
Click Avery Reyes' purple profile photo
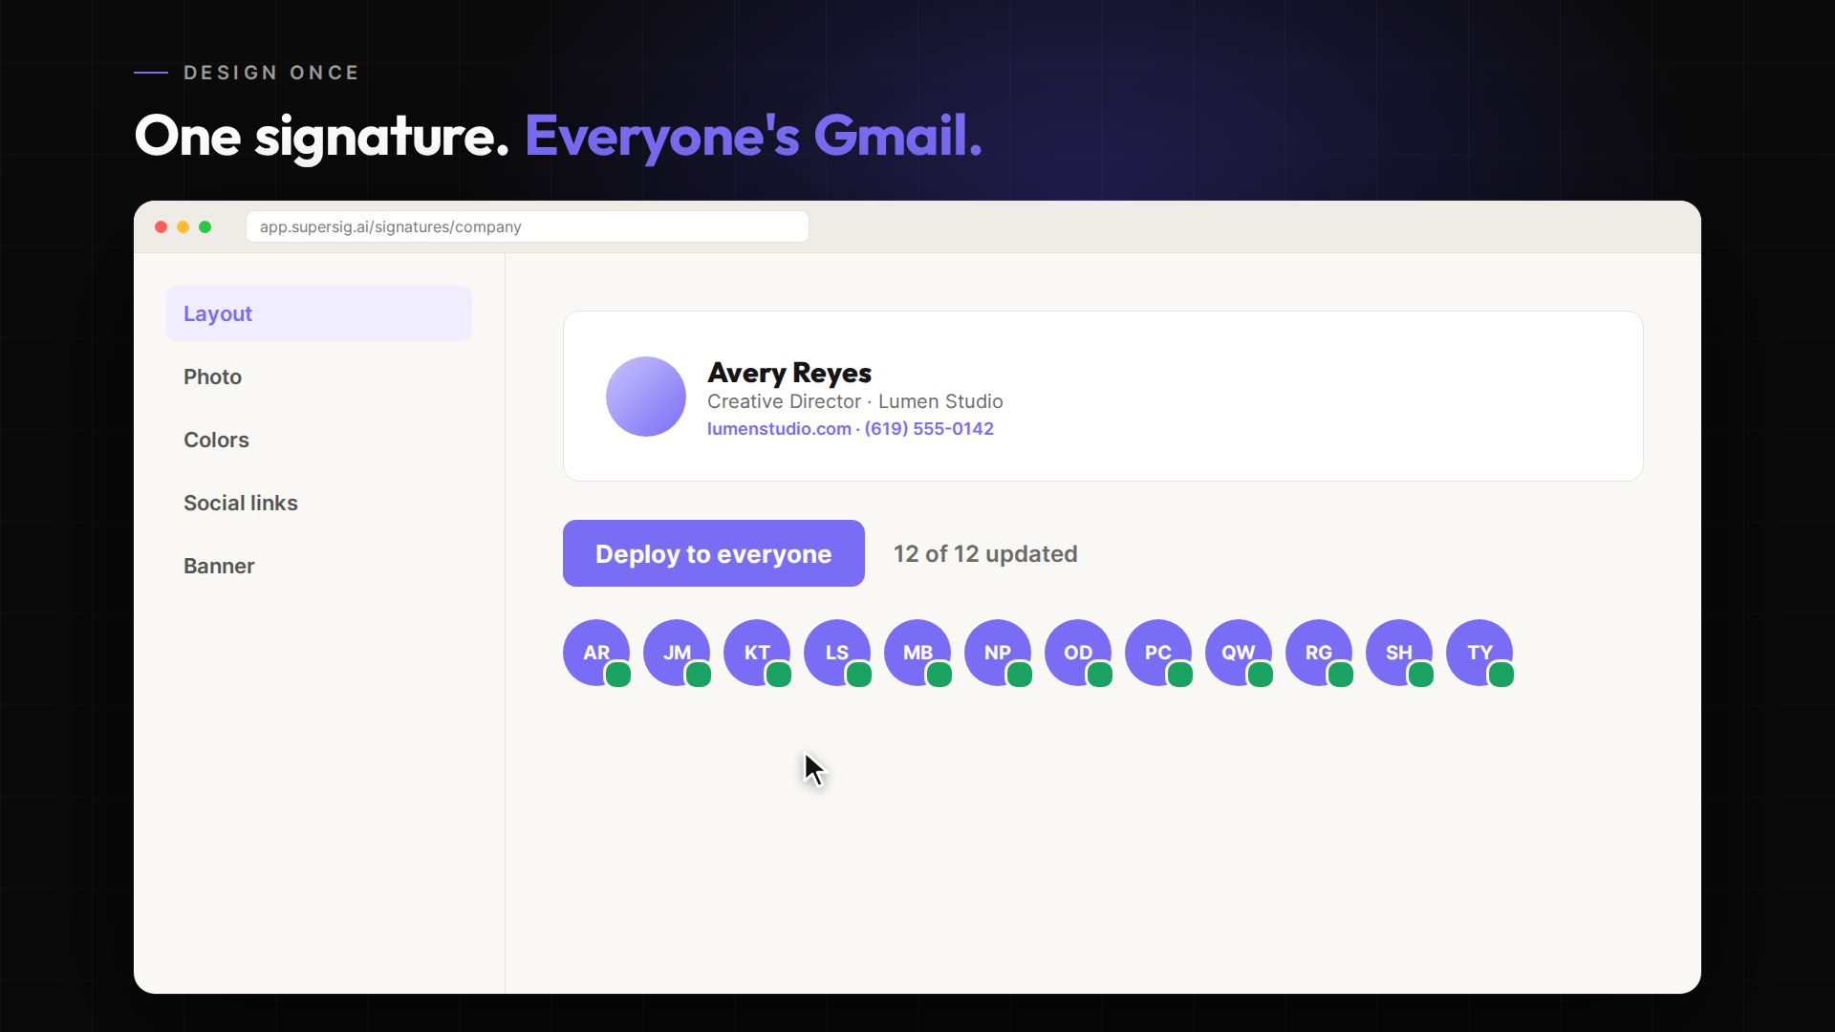click(646, 397)
